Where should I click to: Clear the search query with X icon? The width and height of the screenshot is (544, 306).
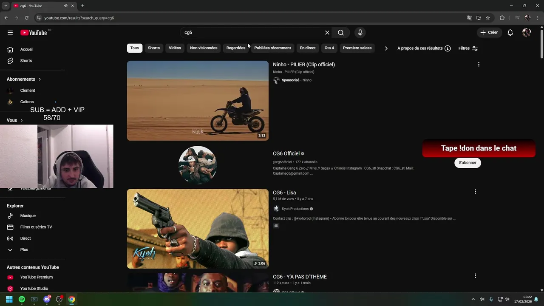(x=327, y=33)
